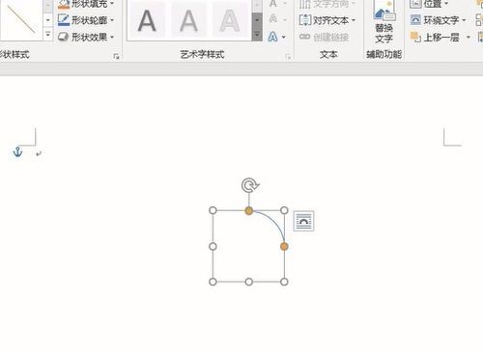
Task: Open the 对齐文本 dropdown arrow
Action: point(354,20)
